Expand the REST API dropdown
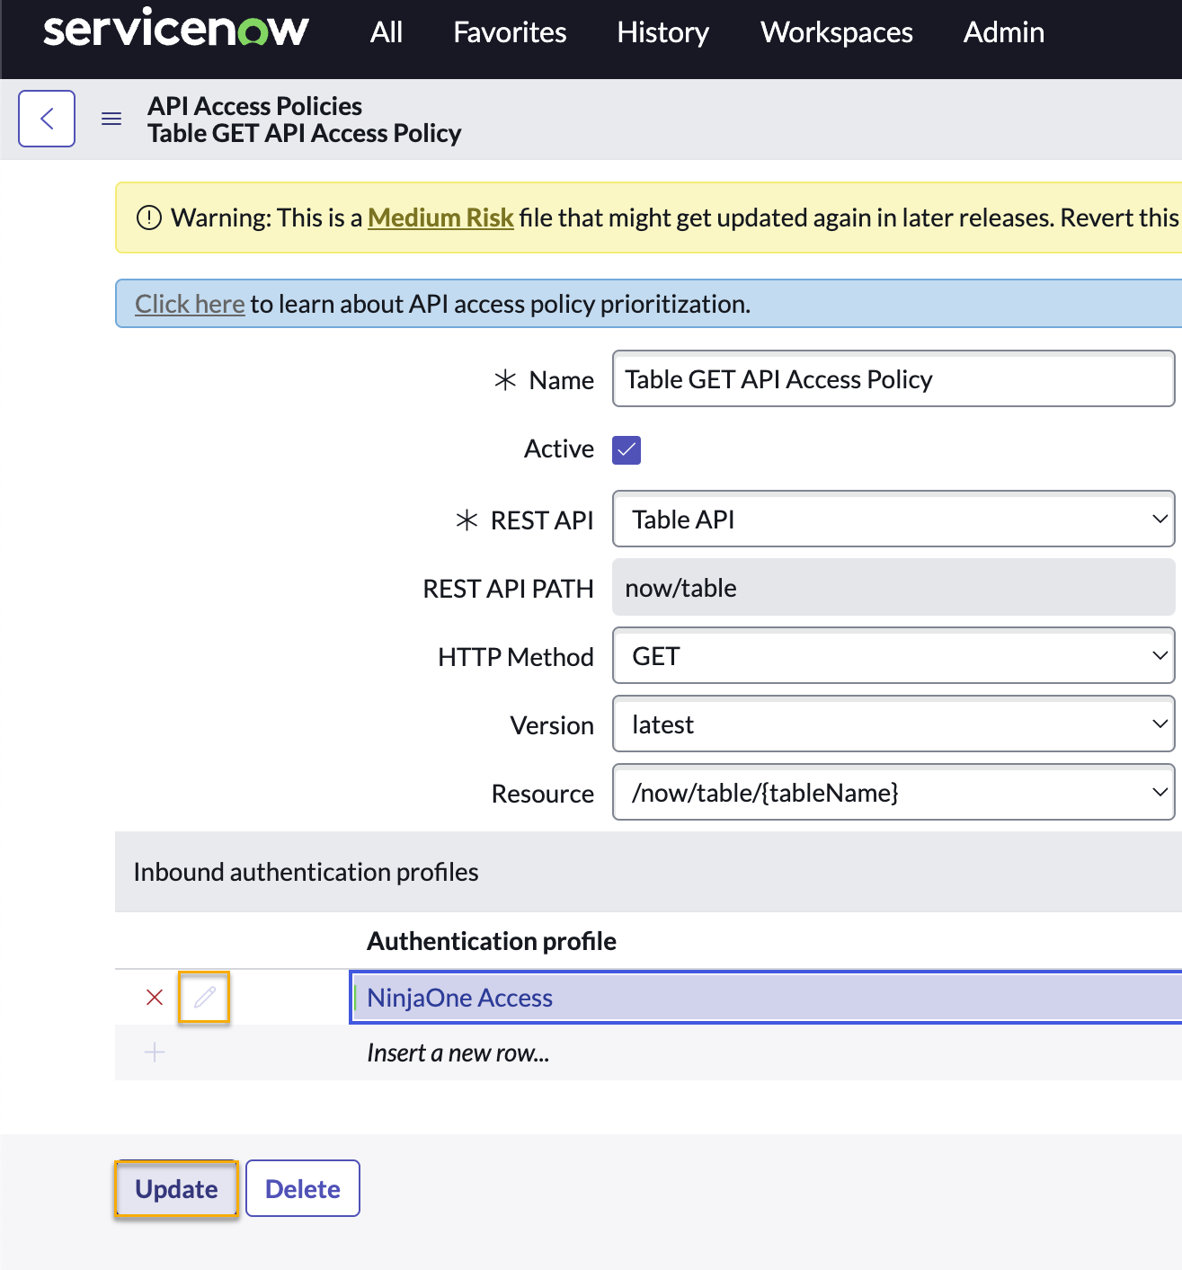1182x1270 pixels. tap(893, 519)
